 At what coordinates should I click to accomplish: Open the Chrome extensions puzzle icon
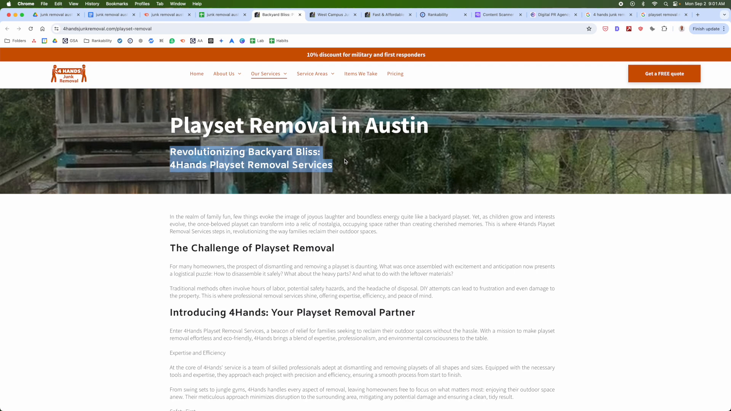664,29
